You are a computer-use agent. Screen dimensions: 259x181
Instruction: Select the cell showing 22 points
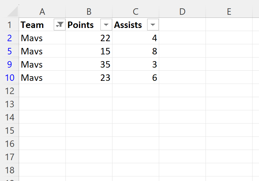tap(89, 38)
